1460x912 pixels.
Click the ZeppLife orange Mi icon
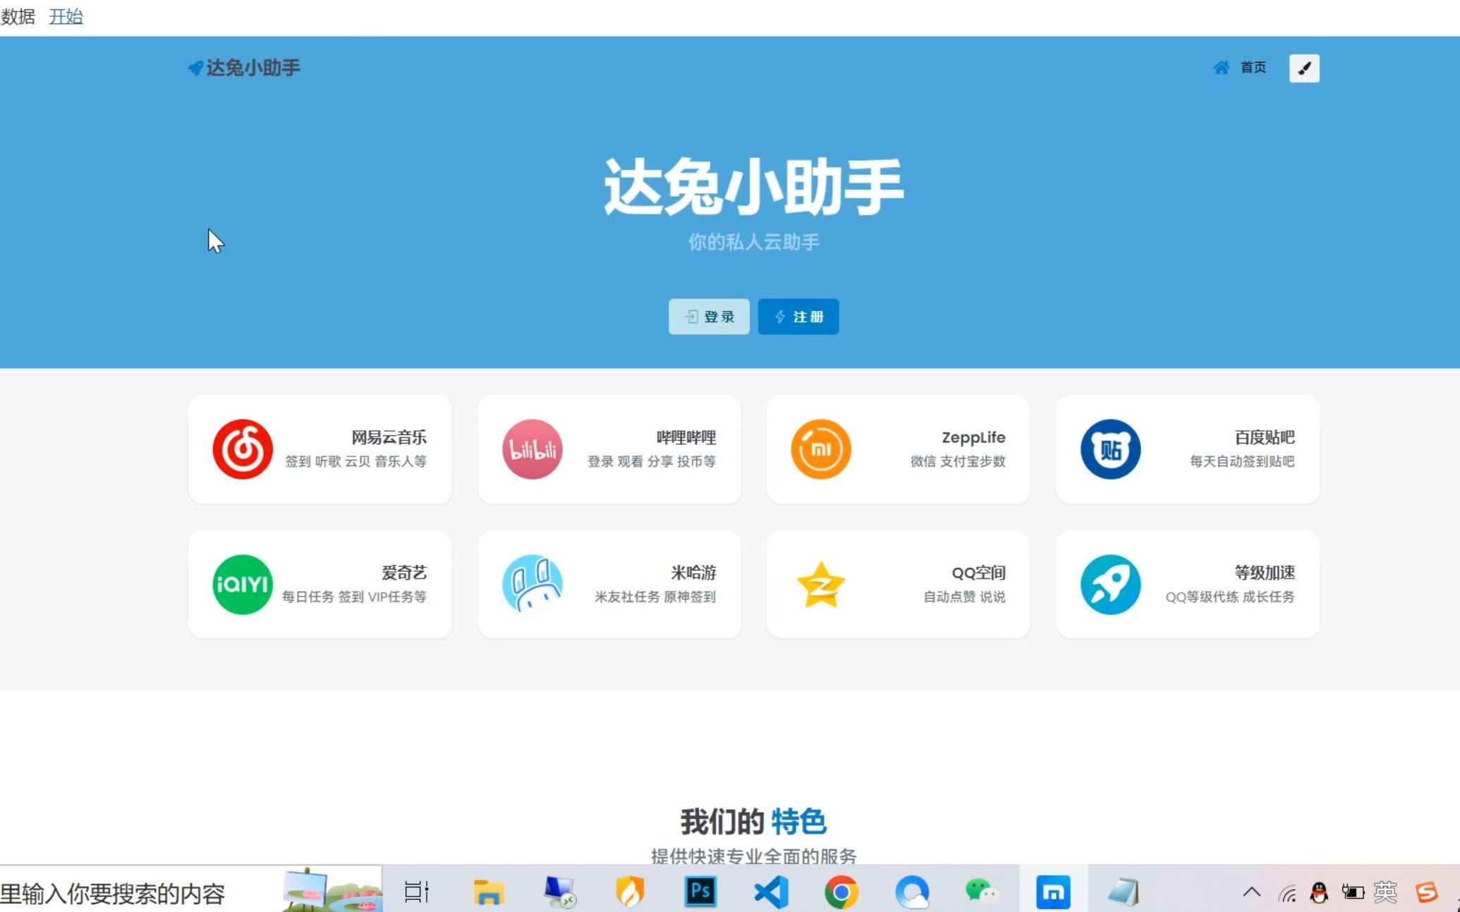coord(821,449)
